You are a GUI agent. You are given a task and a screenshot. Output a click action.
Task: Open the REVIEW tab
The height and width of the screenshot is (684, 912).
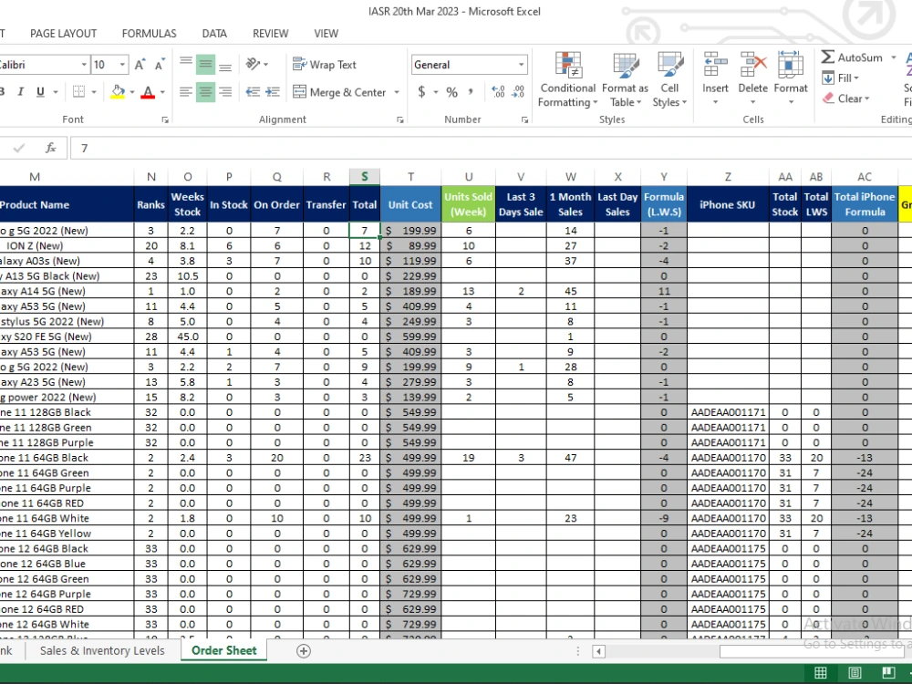pos(271,34)
